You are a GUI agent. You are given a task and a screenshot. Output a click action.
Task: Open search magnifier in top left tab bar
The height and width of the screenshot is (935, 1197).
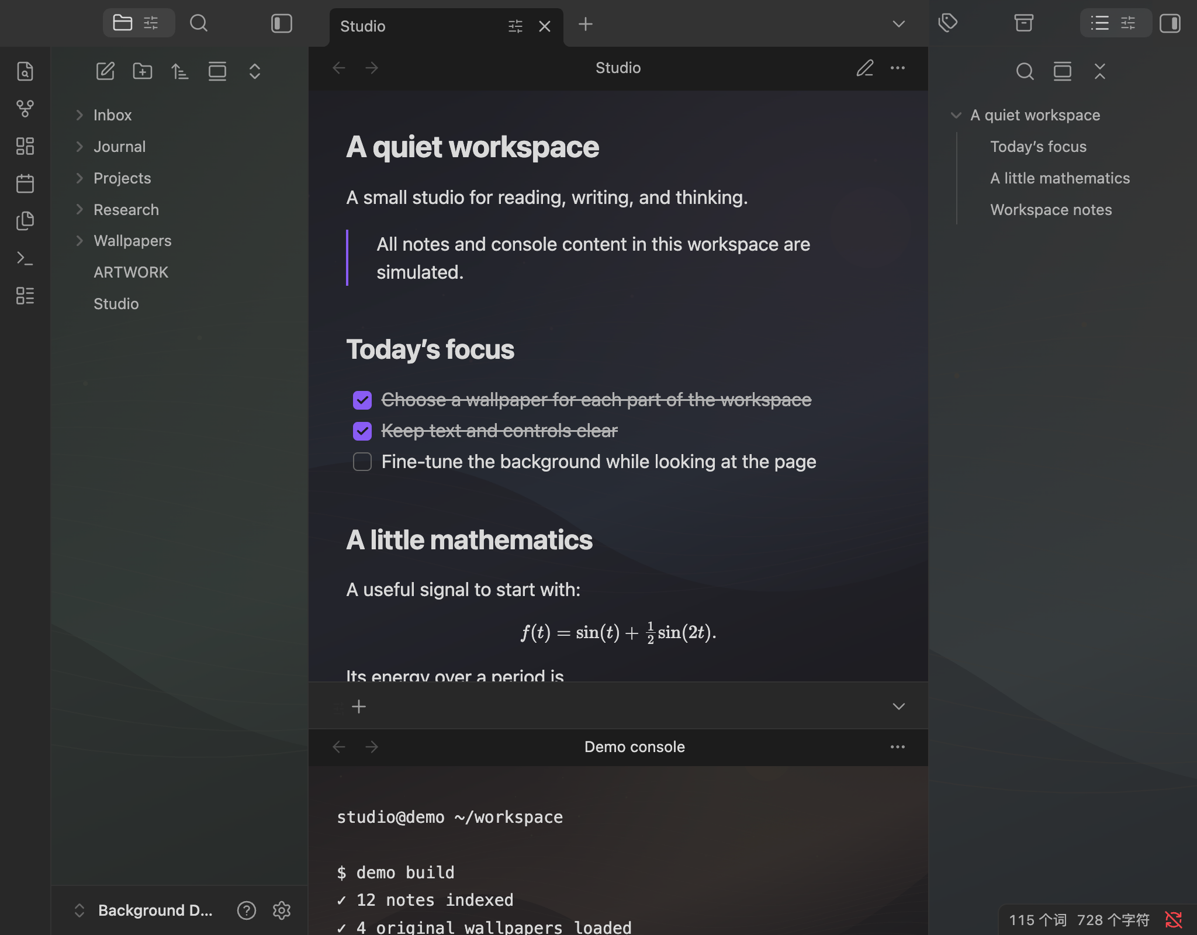[199, 23]
